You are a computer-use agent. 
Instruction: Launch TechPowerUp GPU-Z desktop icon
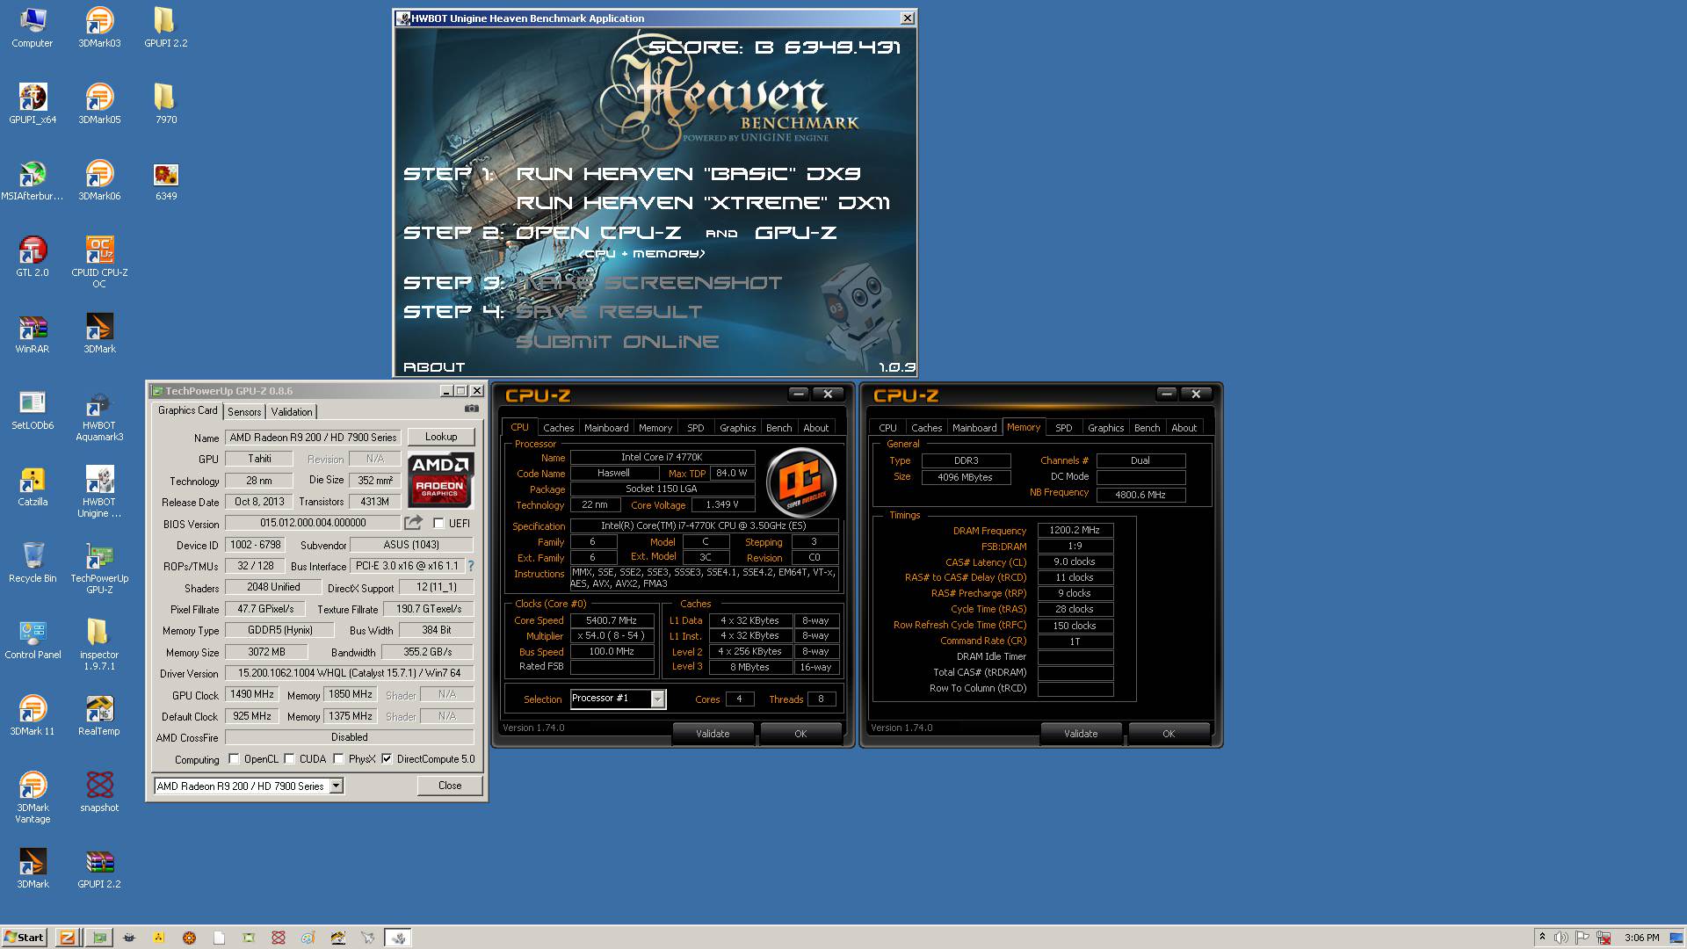[x=99, y=569]
